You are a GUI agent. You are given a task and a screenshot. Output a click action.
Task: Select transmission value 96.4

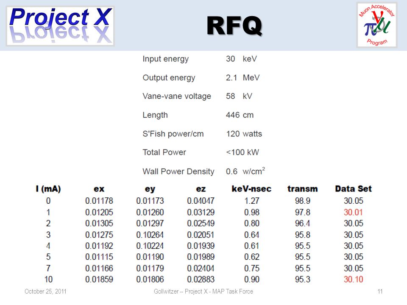(x=303, y=223)
